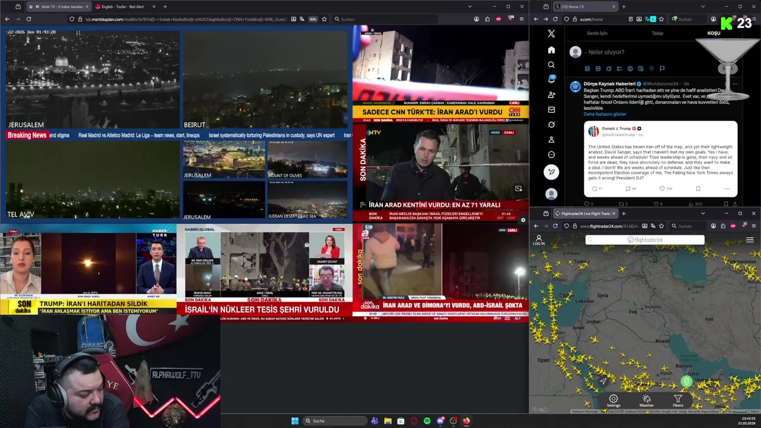Click the Beirut live camera feed
Viewport: 761px width, 428px height.
tap(265, 78)
